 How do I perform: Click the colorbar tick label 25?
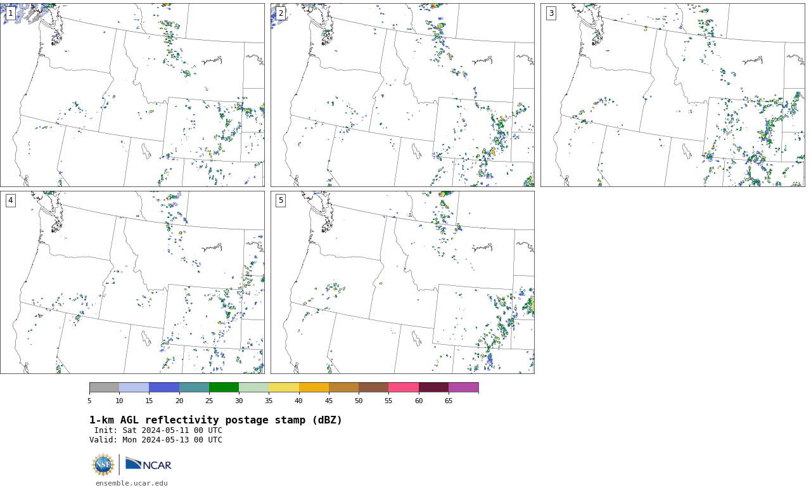(x=209, y=401)
